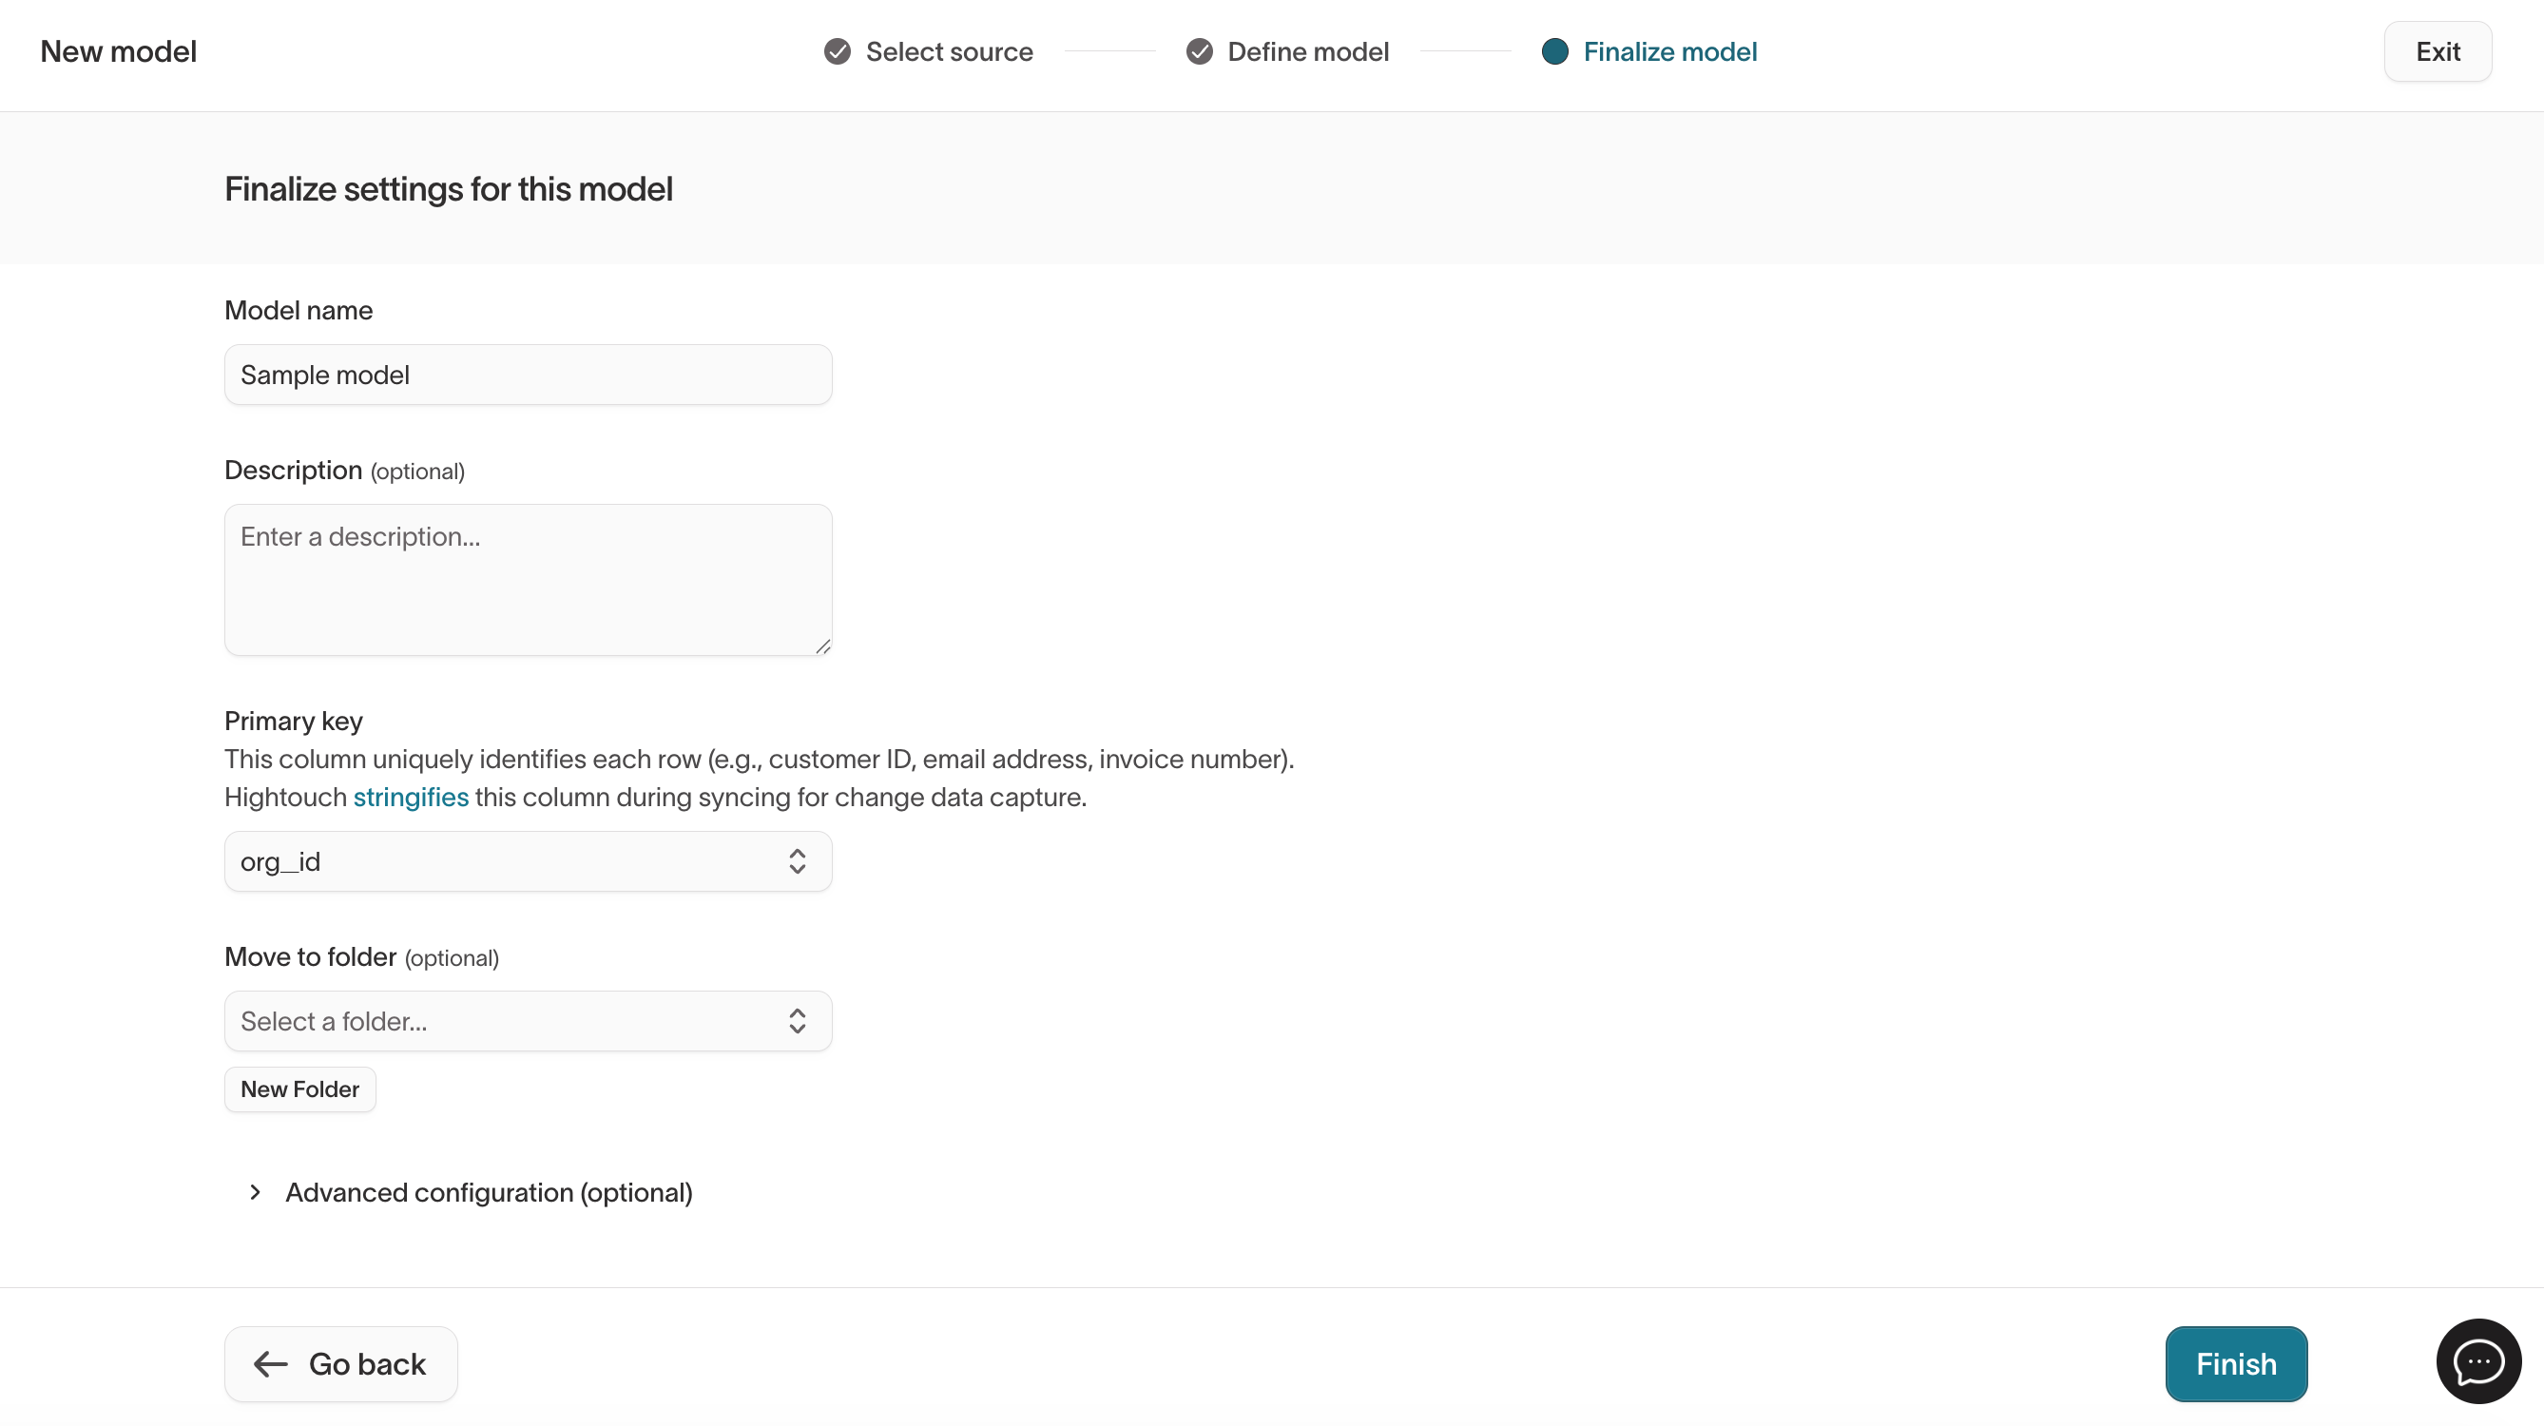This screenshot has height=1426, width=2544.
Task: Click the primary key dropdown chevron icon
Action: (797, 861)
